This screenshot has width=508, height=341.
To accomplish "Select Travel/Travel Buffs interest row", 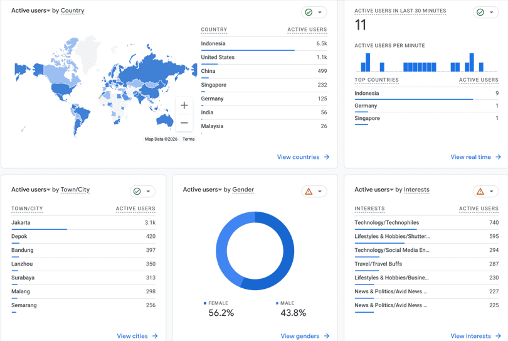I will pyautogui.click(x=426, y=264).
